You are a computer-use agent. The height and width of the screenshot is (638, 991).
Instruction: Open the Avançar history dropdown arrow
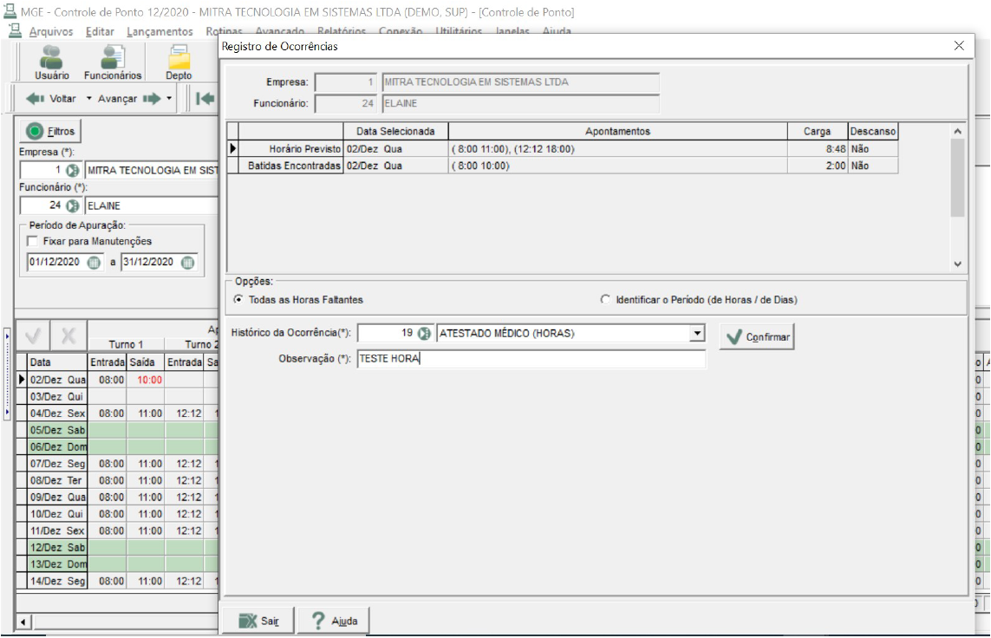[169, 99]
